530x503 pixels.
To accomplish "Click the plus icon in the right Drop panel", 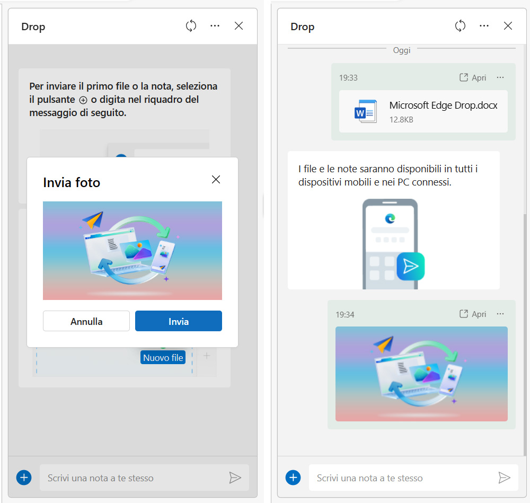I will point(293,478).
